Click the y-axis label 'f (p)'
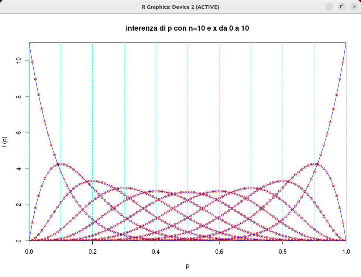The height and width of the screenshot is (277, 361). pos(4,142)
